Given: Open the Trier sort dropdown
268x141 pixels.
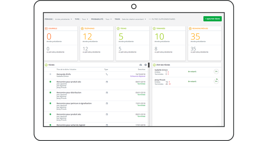Looking at the screenshot, I should (x=134, y=19).
